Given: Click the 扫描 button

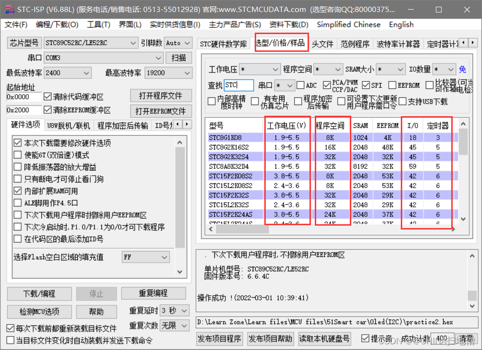Looking at the screenshot, I should 179,58.
